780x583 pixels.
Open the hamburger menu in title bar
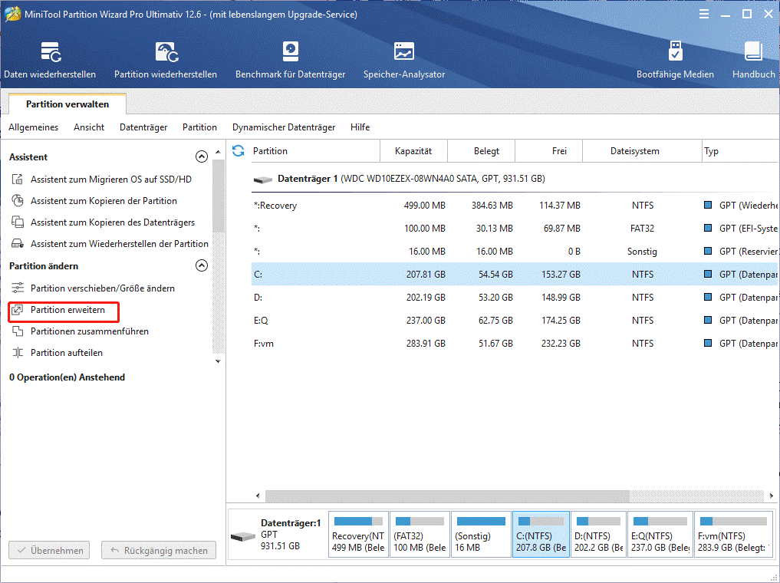click(x=704, y=13)
